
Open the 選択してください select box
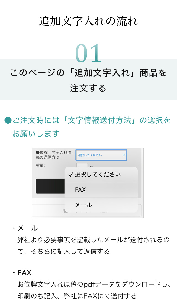[101, 155]
